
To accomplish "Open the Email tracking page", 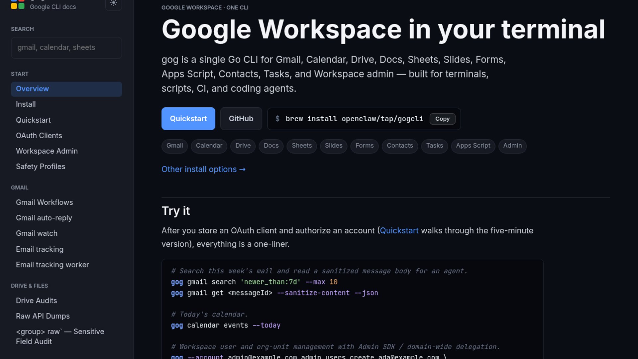I will pyautogui.click(x=66, y=249).
